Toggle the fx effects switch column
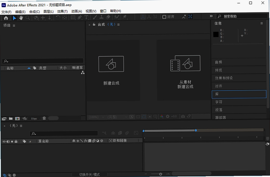Screen dimensions: 270x177 pyautogui.click(x=86, y=141)
